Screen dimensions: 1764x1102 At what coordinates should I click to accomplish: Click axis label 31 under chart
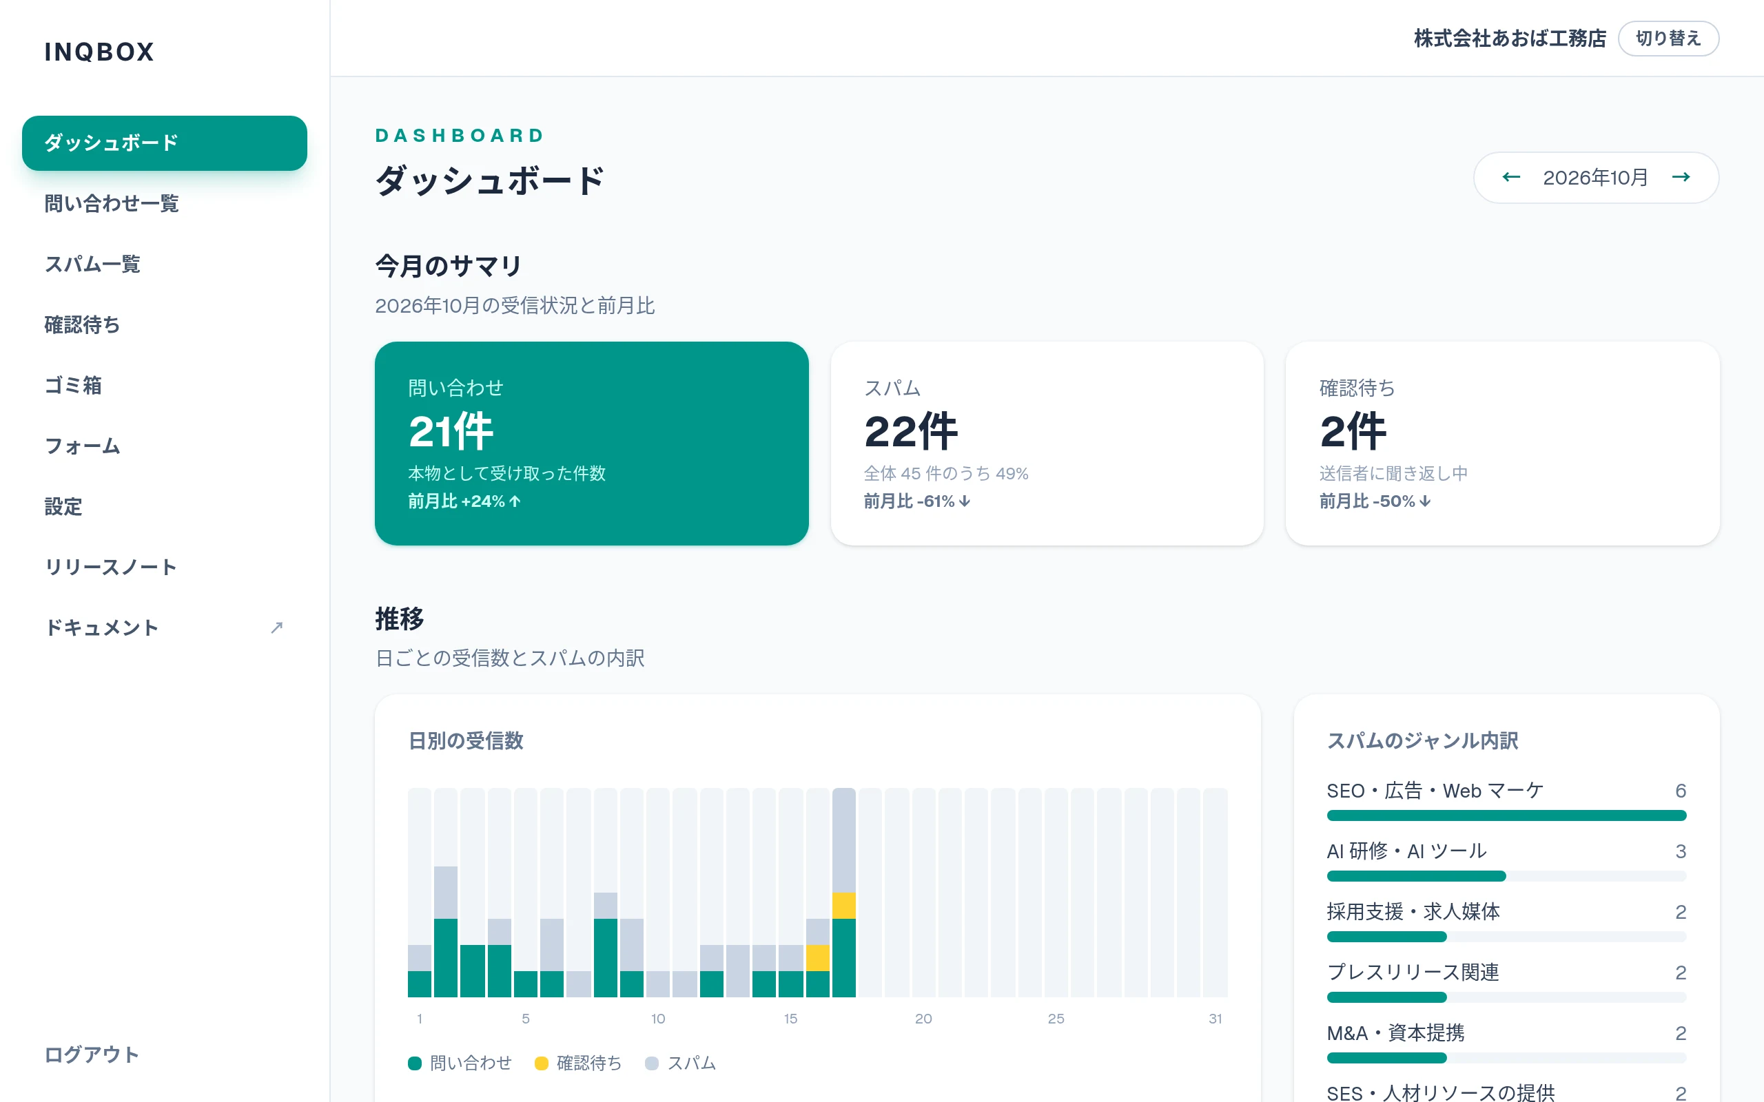[1215, 1018]
